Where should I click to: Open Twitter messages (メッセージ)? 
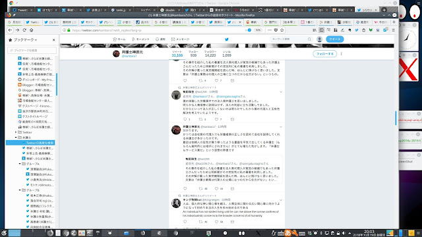coord(180,39)
